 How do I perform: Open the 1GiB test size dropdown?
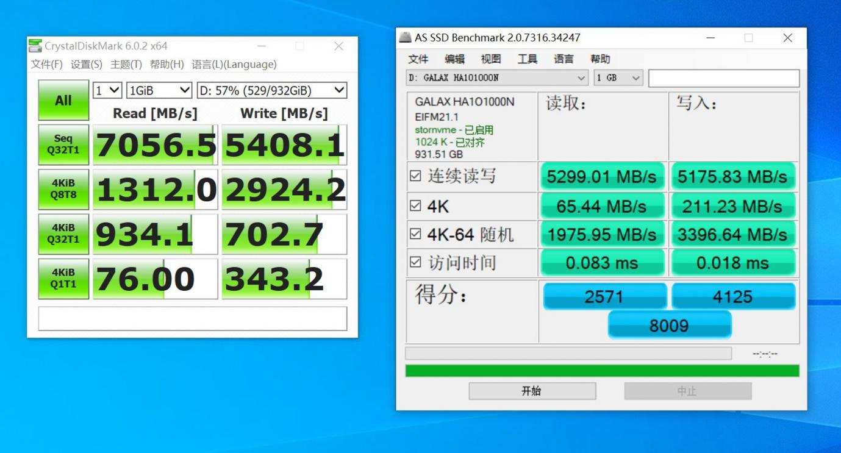tap(160, 90)
